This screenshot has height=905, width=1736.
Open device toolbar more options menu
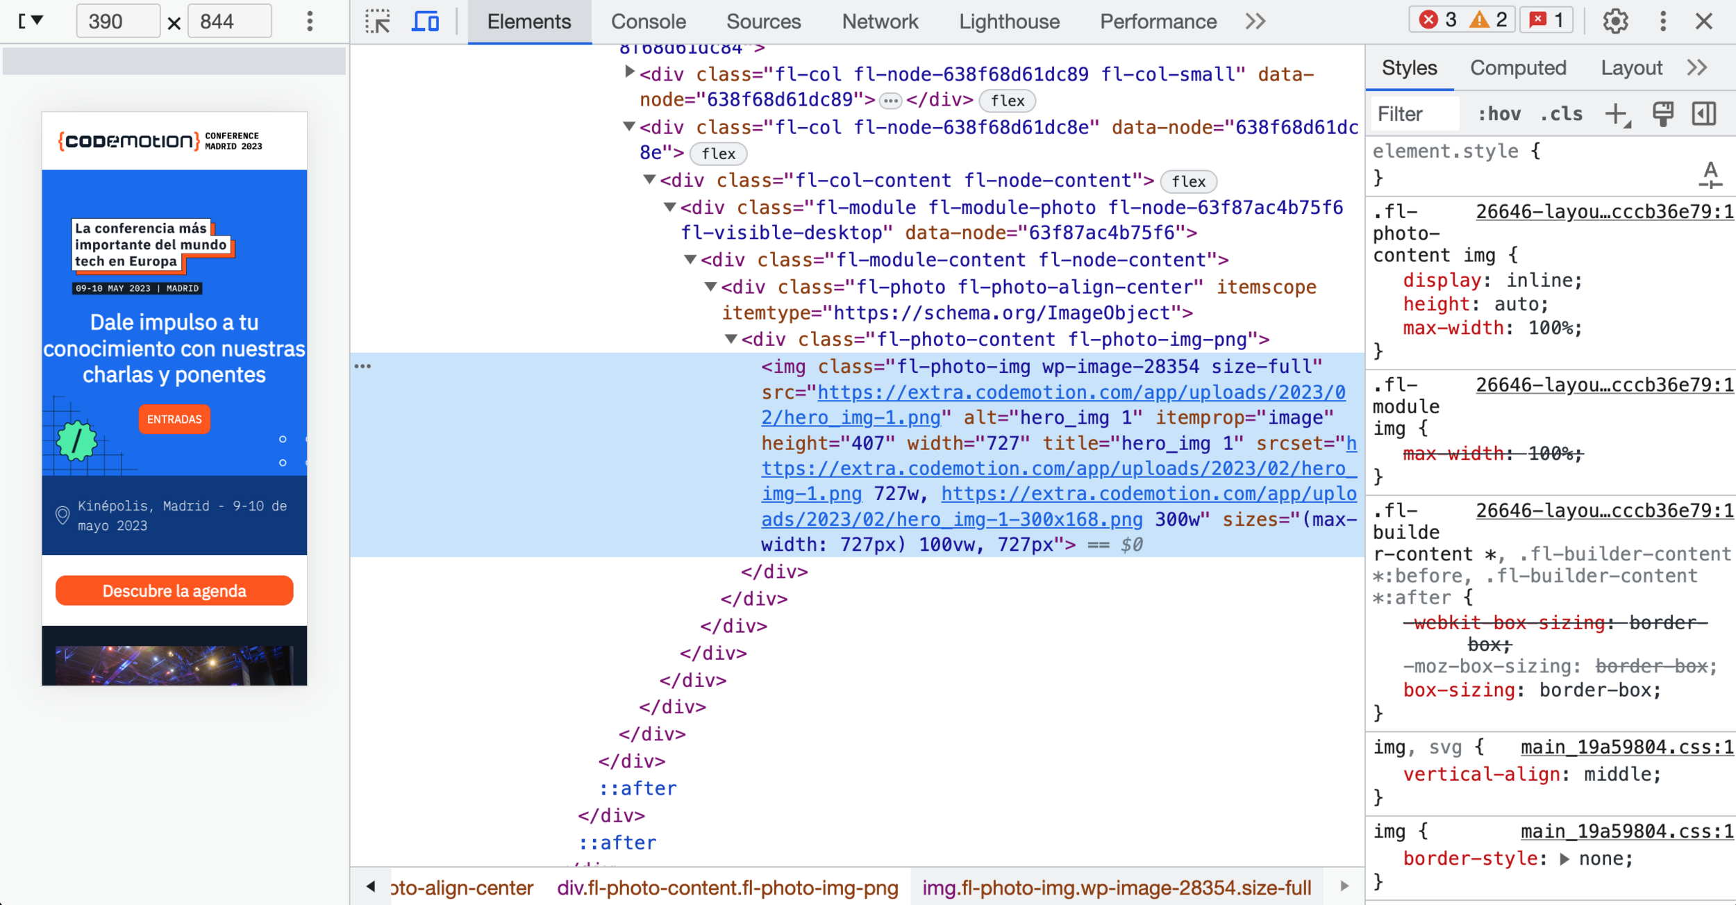coord(310,22)
